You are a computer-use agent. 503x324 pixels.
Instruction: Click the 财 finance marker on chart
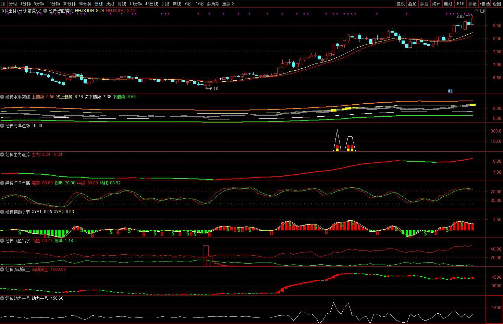(x=450, y=91)
